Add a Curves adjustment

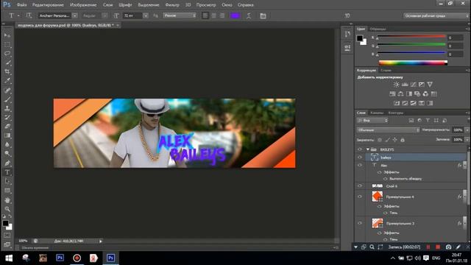414,85
